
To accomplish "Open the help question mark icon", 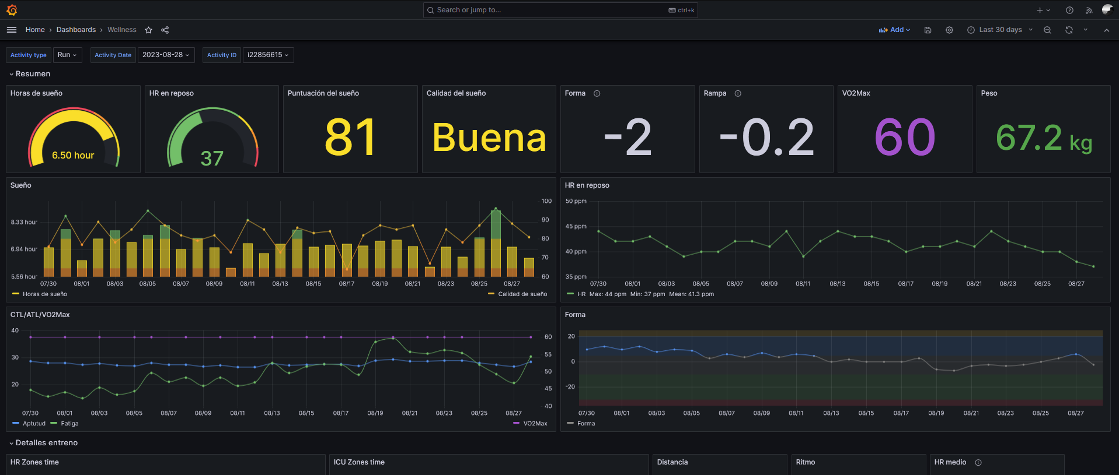I will point(1069,10).
